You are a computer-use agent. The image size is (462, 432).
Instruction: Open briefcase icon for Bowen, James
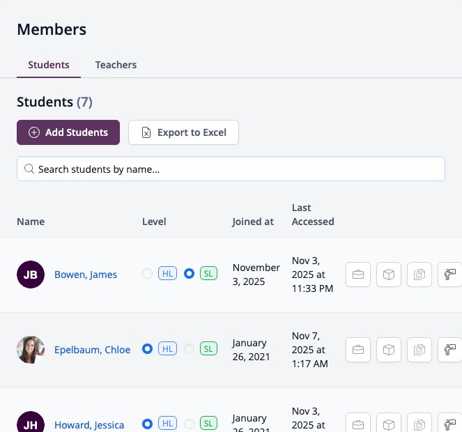(358, 275)
